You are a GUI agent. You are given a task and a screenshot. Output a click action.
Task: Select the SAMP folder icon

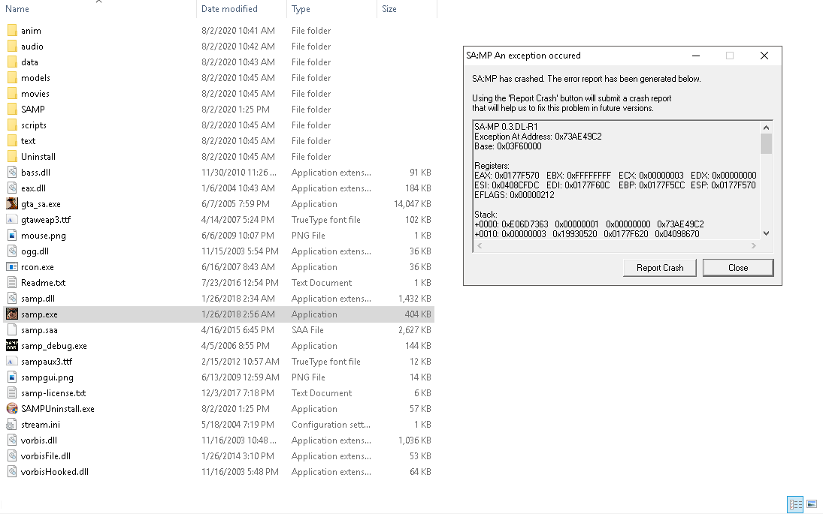[x=12, y=109]
